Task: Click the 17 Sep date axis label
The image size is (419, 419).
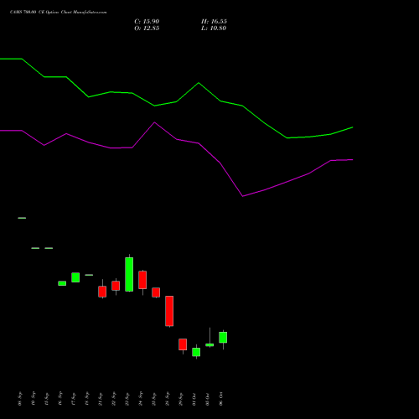Action: pos(74,399)
